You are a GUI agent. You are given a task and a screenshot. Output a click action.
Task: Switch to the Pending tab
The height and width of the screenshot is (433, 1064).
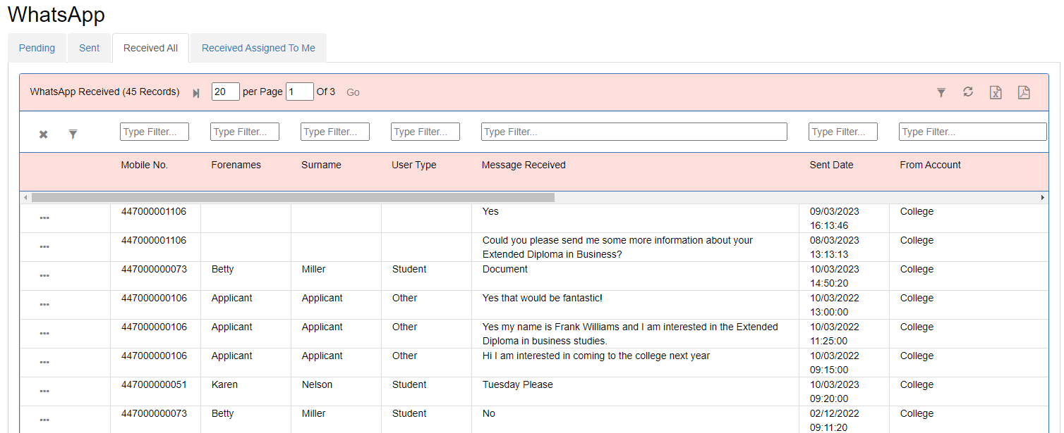tap(37, 48)
